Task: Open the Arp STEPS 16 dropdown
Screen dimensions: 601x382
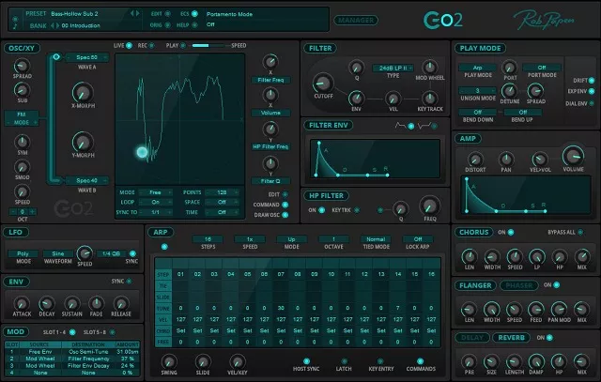Action: (208, 239)
